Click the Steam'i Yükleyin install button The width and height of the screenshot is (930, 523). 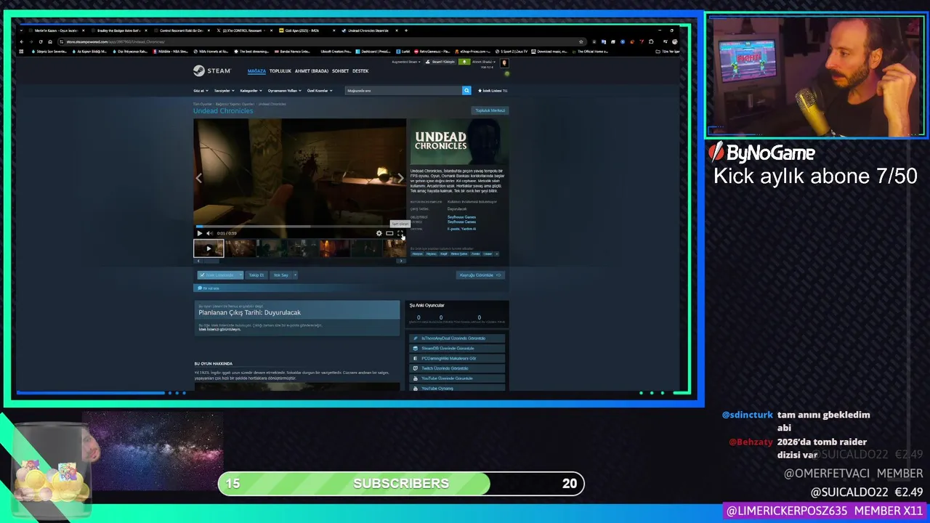click(x=442, y=62)
